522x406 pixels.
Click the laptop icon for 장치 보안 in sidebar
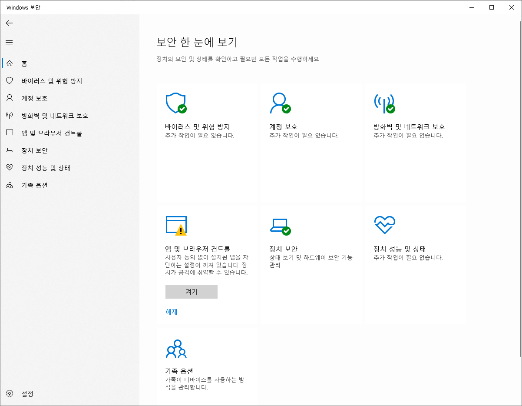pyautogui.click(x=10, y=150)
